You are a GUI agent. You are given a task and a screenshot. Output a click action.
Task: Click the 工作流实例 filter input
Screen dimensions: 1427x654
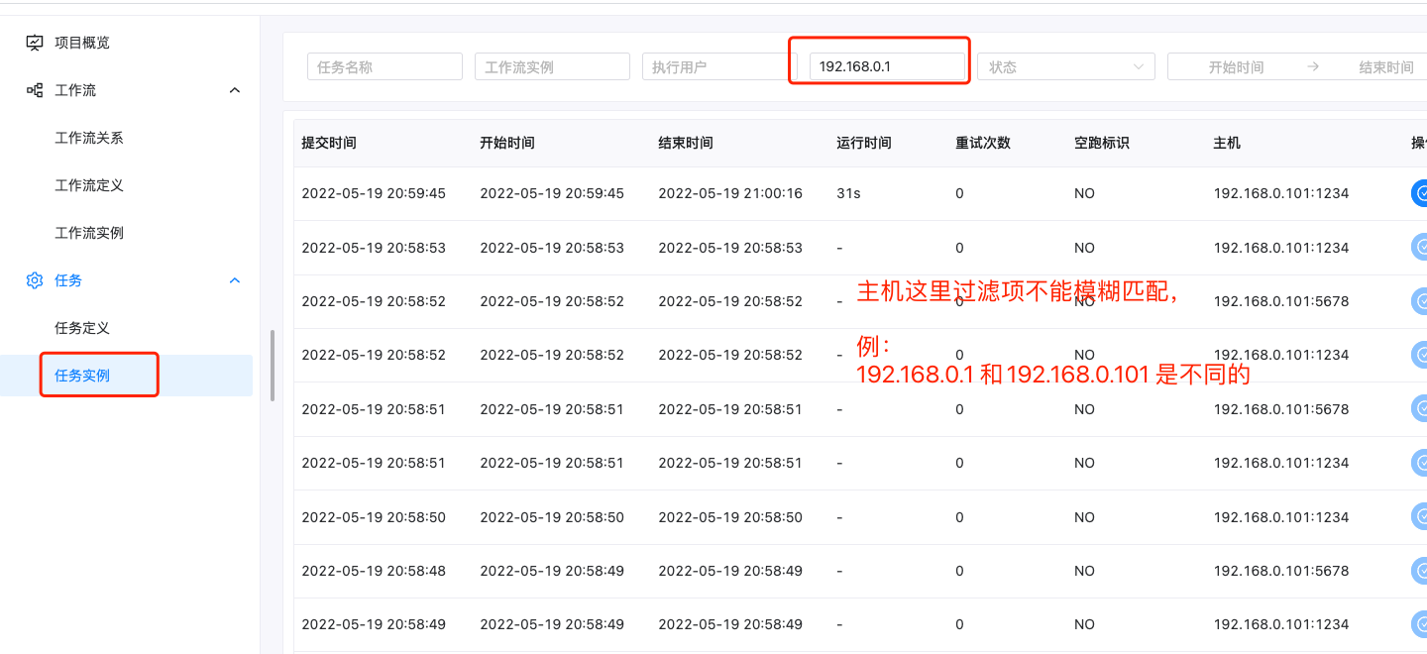click(x=552, y=65)
